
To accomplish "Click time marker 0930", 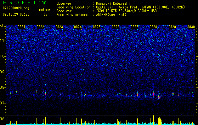I will coord(191,27).
